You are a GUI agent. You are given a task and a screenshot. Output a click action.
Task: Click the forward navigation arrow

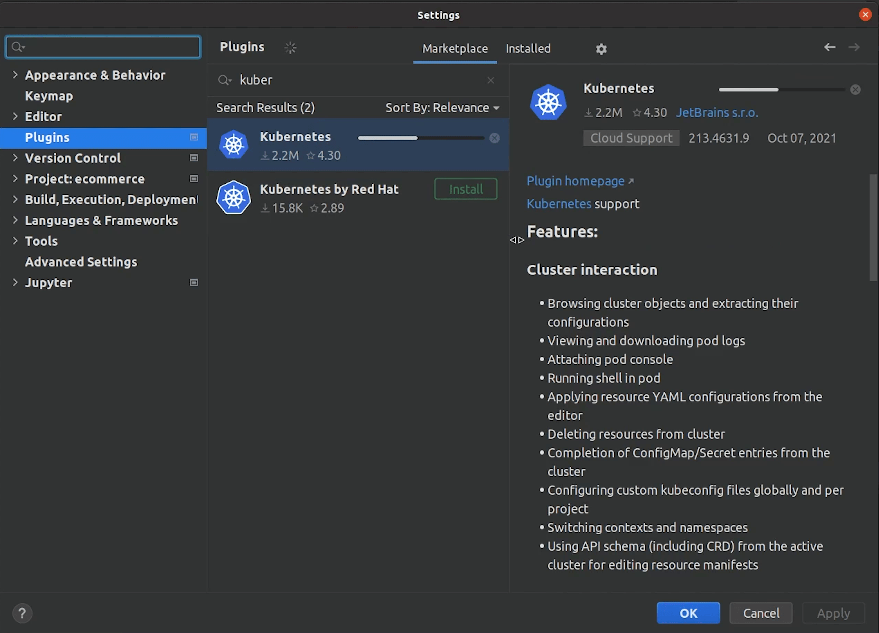pos(854,47)
